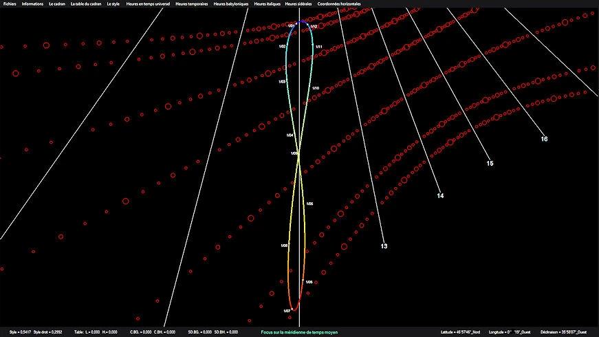Click the hour line label 13
The width and height of the screenshot is (599, 337).
(x=384, y=246)
